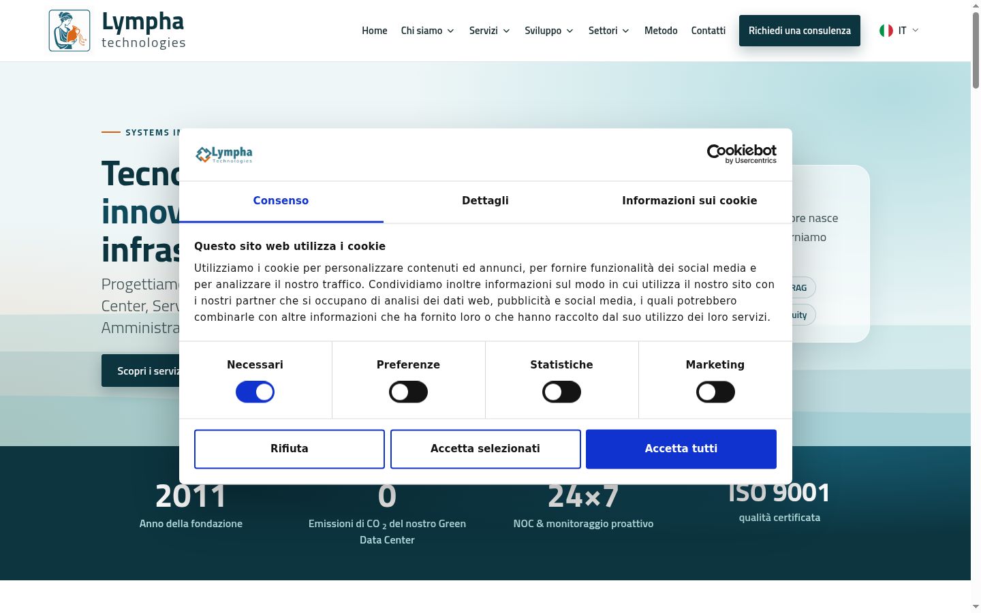Click Richiedi una consulenza button
Image resolution: width=981 pixels, height=613 pixels.
pos(800,31)
